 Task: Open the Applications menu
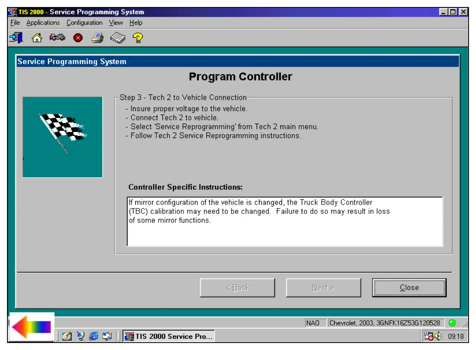[43, 23]
